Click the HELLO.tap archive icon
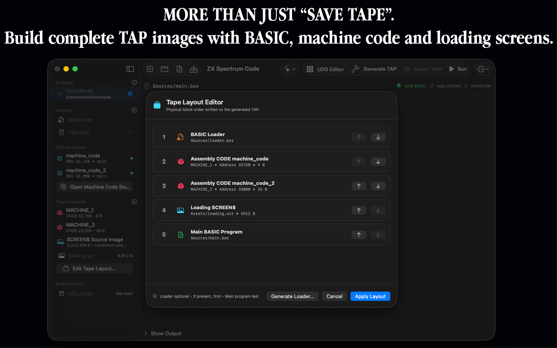 click(62, 293)
